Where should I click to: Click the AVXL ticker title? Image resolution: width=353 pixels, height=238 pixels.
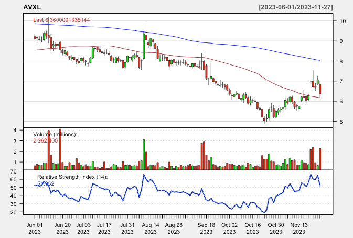point(33,6)
